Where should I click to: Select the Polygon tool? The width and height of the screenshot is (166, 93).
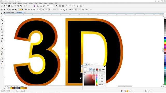tap(2, 38)
